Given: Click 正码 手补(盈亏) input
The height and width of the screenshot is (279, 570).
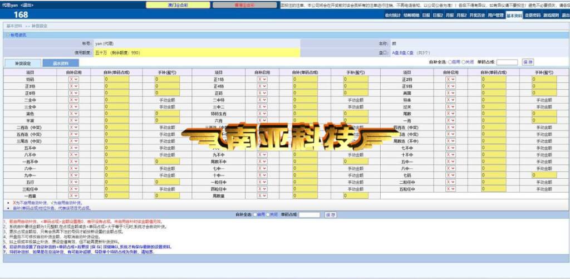Looking at the screenshot, I should click(x=356, y=93).
